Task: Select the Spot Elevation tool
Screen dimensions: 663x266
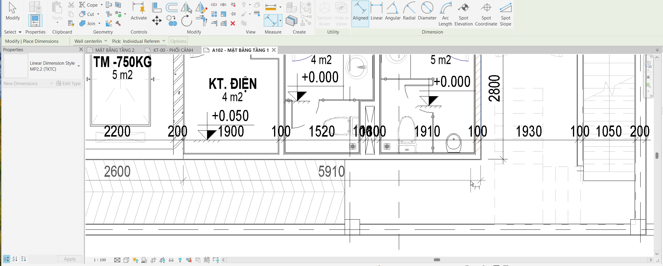Action: (x=463, y=14)
